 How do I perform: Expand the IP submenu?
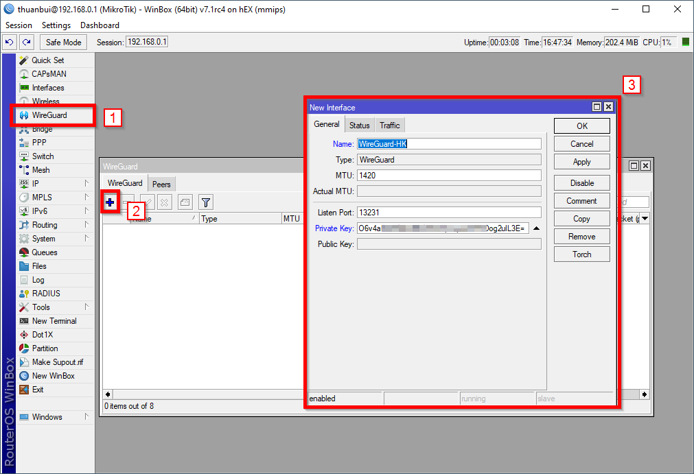click(x=86, y=184)
